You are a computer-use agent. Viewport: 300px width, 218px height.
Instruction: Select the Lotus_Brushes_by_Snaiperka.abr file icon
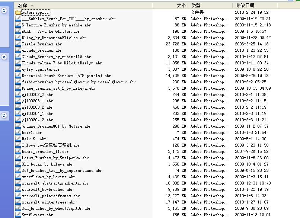[18, 158]
